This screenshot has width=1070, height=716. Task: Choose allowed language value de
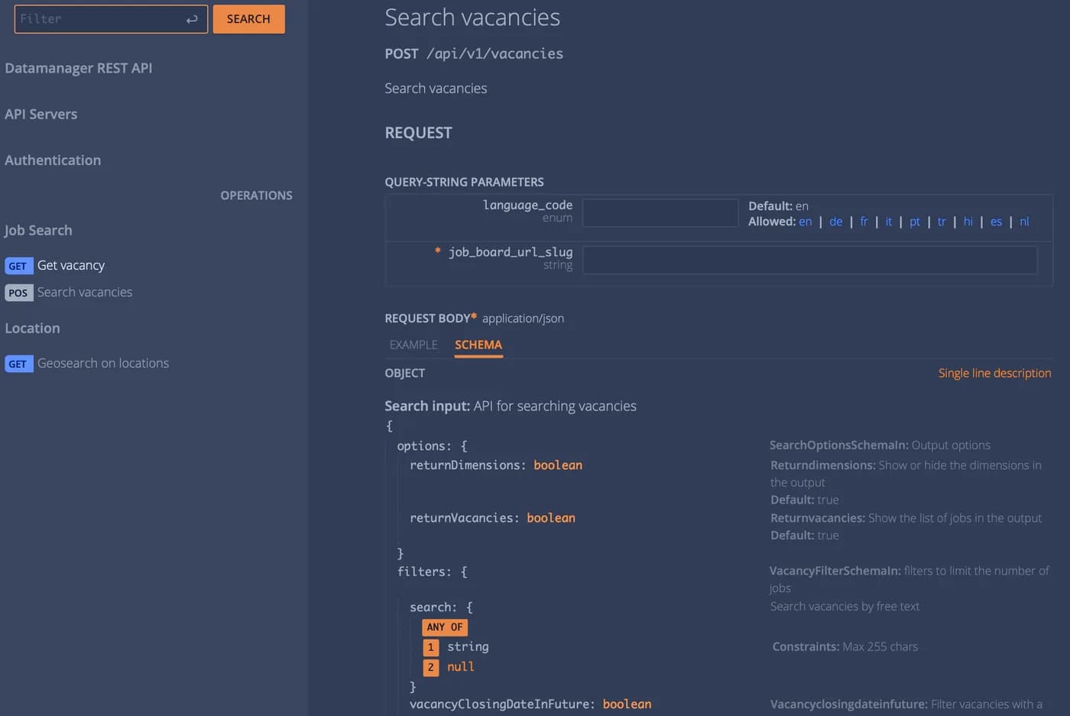[x=836, y=222]
